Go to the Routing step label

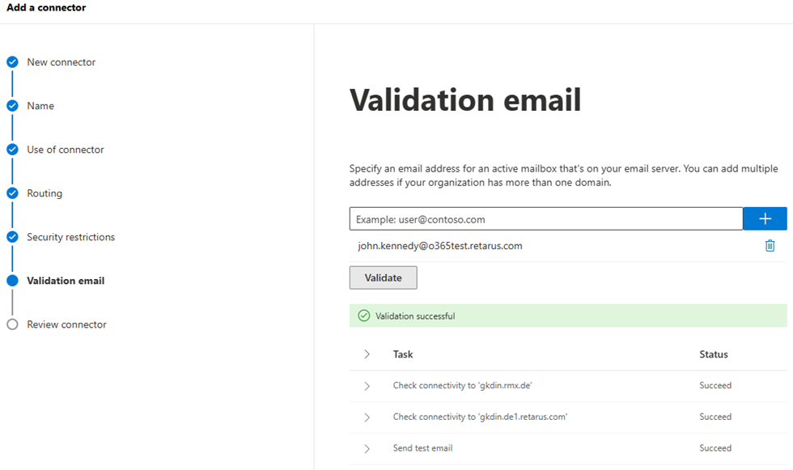[45, 193]
